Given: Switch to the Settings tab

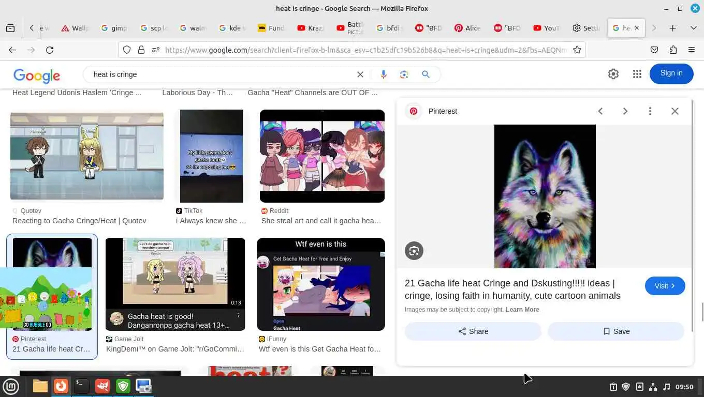Looking at the screenshot, I should click(586, 28).
